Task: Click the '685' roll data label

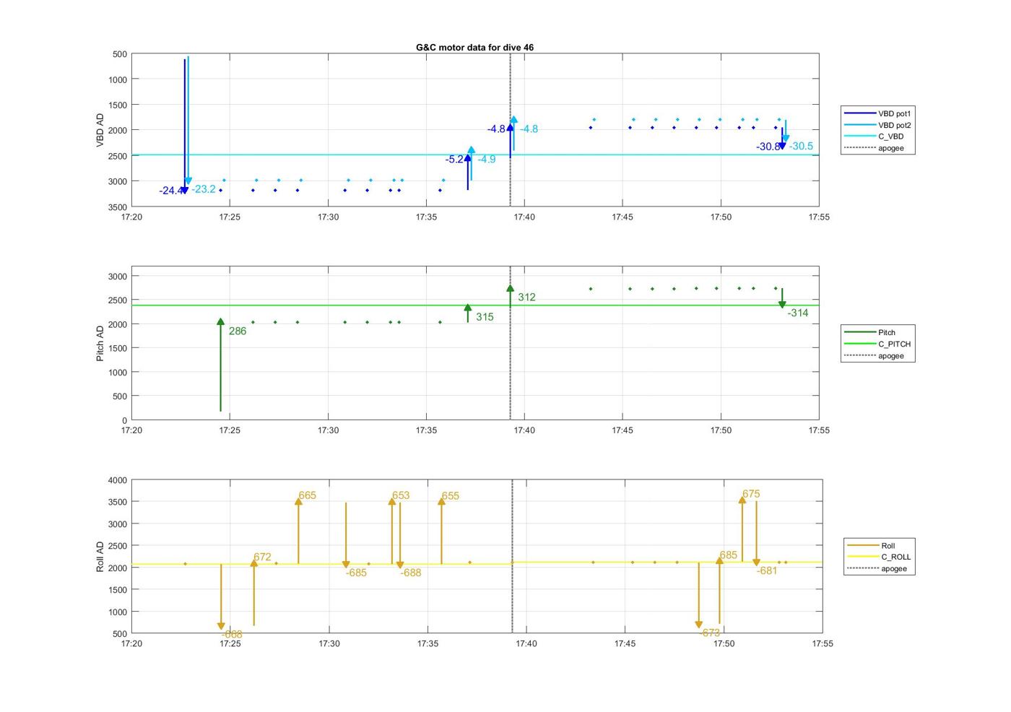Action: (729, 555)
